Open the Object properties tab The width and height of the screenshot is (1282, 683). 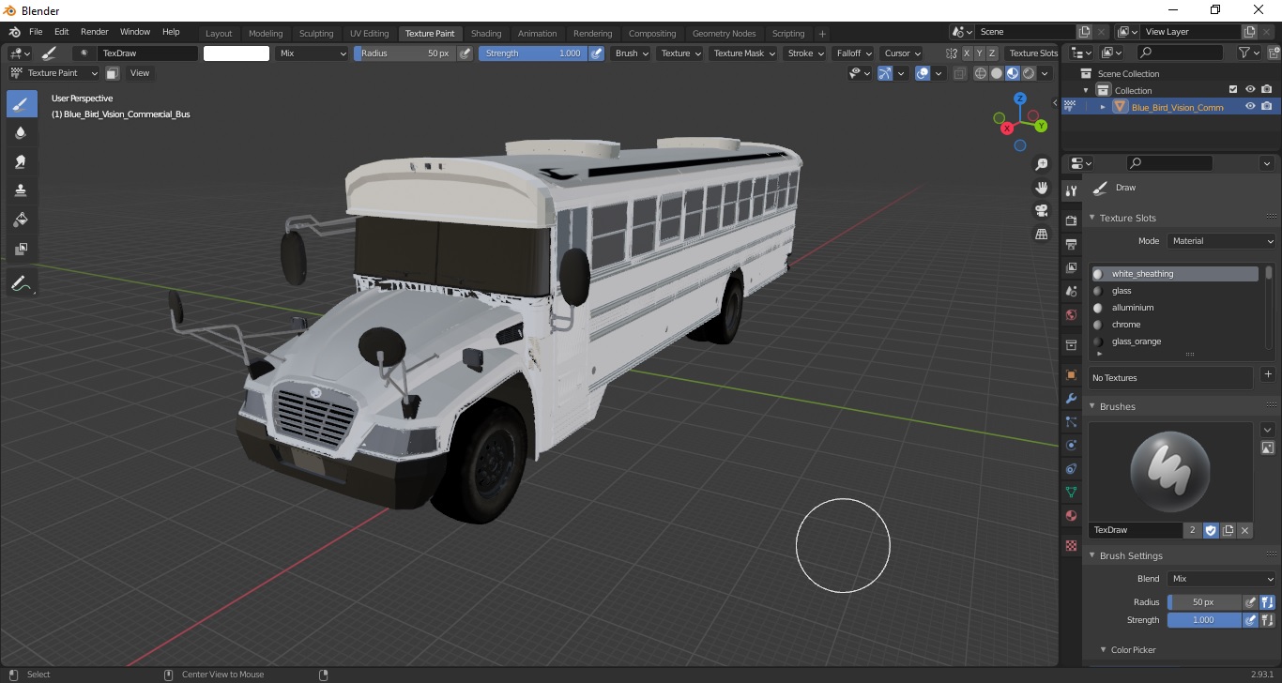[x=1071, y=375]
